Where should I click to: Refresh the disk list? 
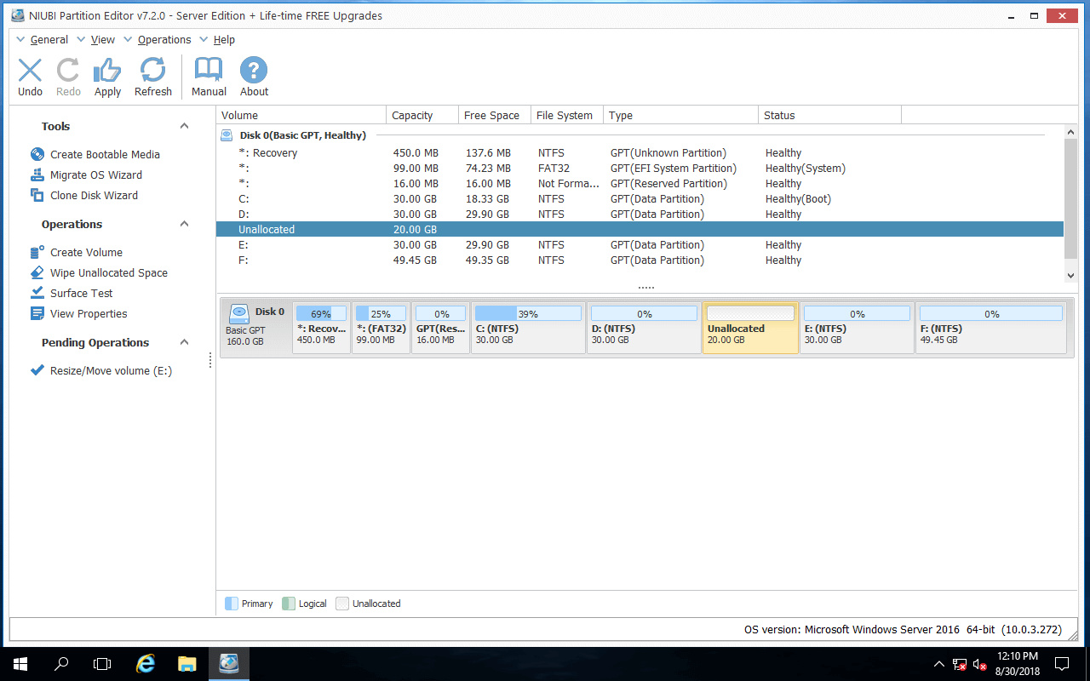(x=153, y=71)
